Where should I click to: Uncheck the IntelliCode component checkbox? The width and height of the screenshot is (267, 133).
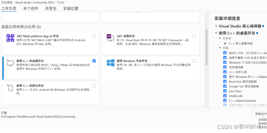click(x=225, y=96)
